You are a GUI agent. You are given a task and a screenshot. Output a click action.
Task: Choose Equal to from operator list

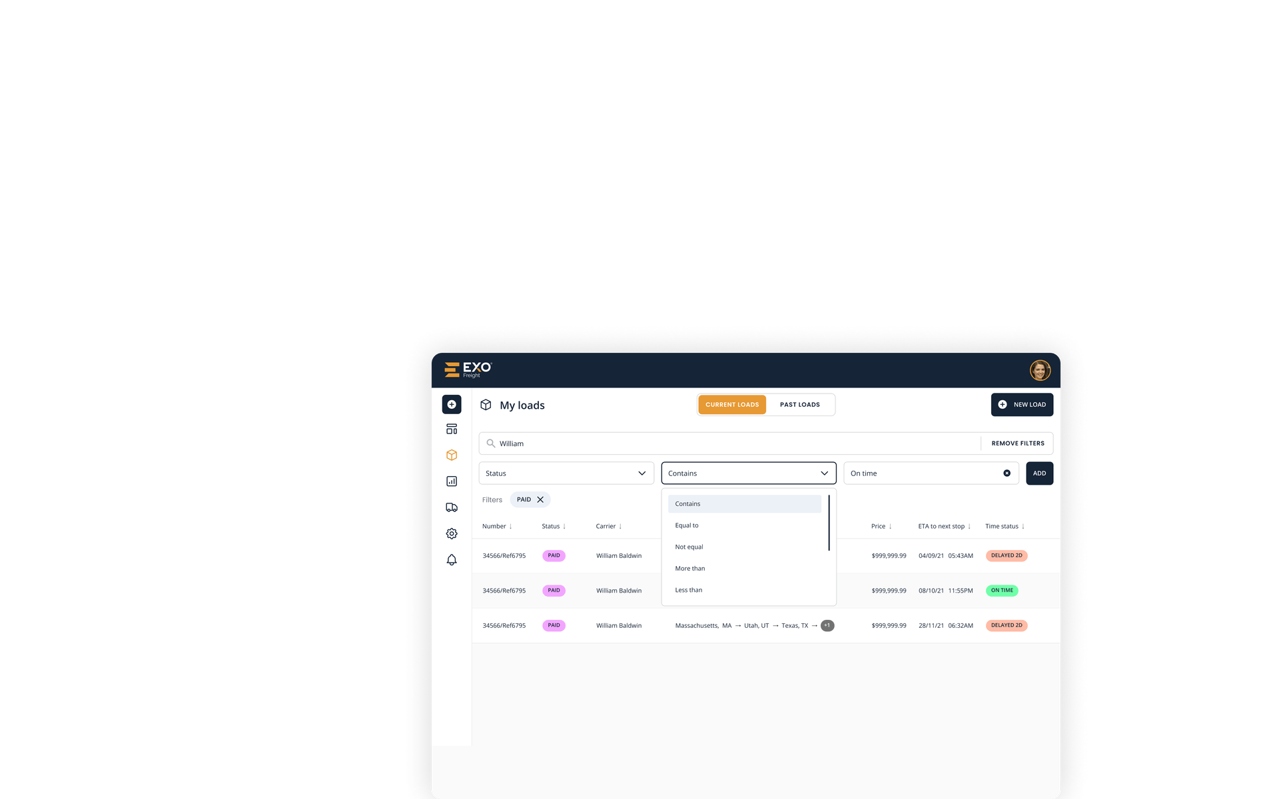[x=687, y=525]
